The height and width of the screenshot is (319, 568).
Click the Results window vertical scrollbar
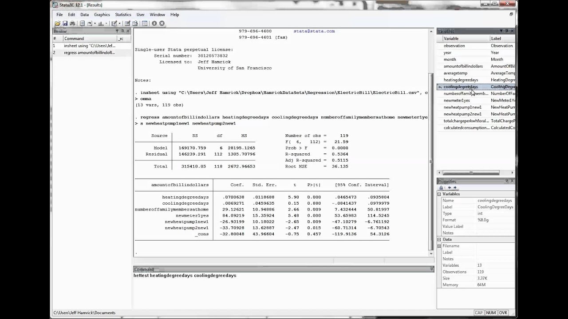point(431,143)
